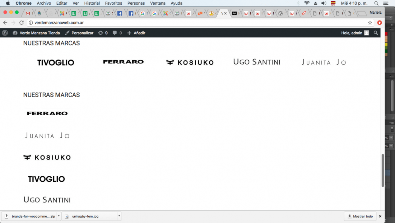
Task: Click the Ugo Santini logo in lower list
Action: 47,200
